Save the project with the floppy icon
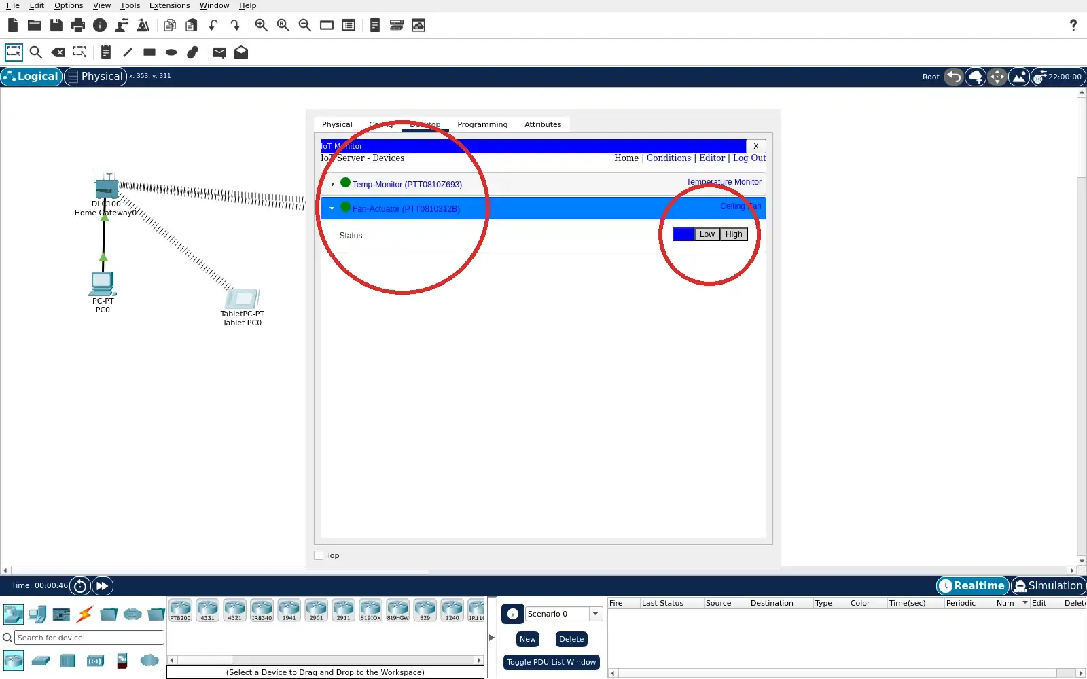 [x=56, y=25]
